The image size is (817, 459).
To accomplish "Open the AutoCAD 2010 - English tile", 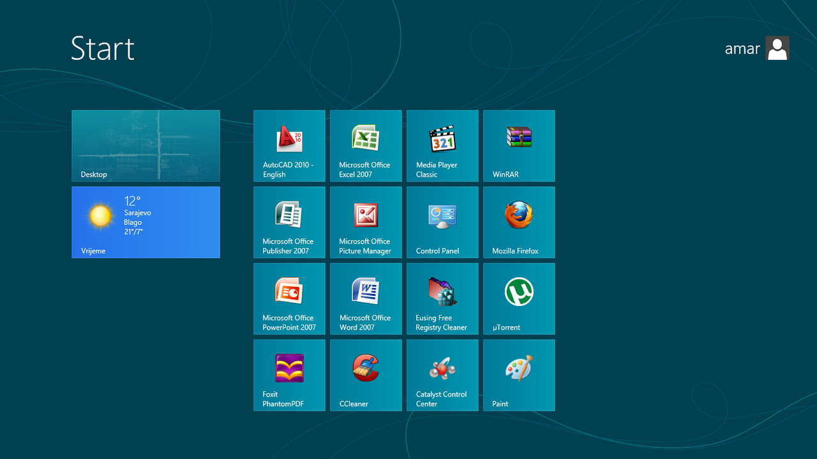I will point(289,146).
